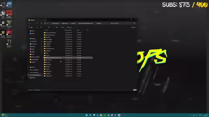Image resolution: width=209 pixels, height=117 pixels.
Task: Expand the This PC tree node
Action: [28, 67]
